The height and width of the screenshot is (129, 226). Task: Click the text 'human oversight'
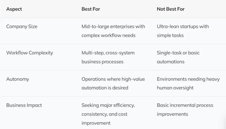tap(175, 88)
